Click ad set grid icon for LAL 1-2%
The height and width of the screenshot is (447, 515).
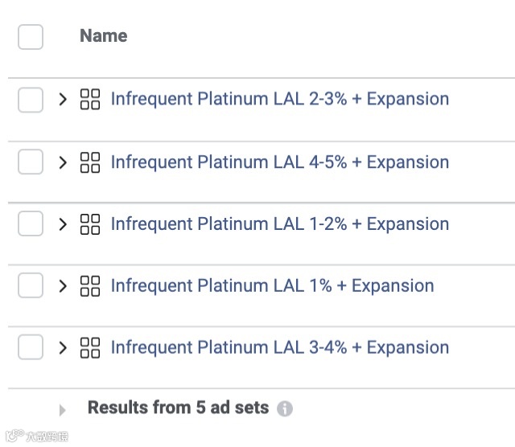(90, 224)
